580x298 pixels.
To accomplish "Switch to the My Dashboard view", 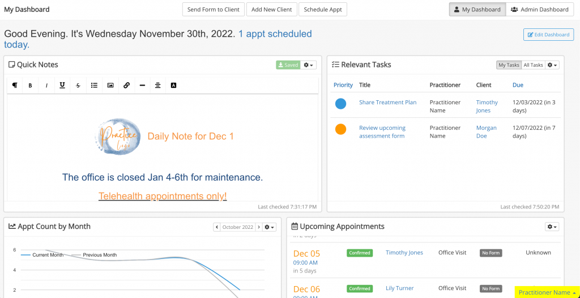I will [477, 10].
